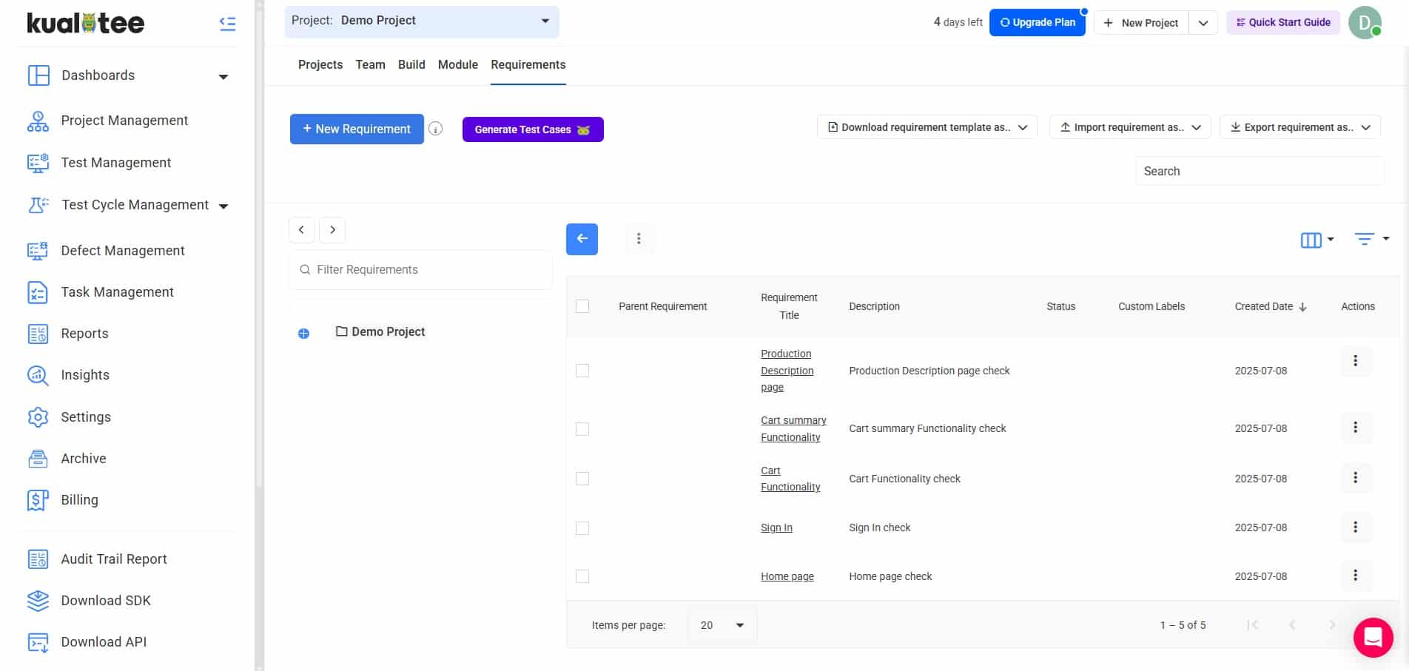Click the New Project button
The width and height of the screenshot is (1409, 671).
point(1141,23)
